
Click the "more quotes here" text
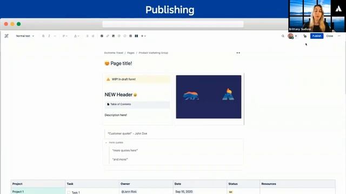coord(125,150)
